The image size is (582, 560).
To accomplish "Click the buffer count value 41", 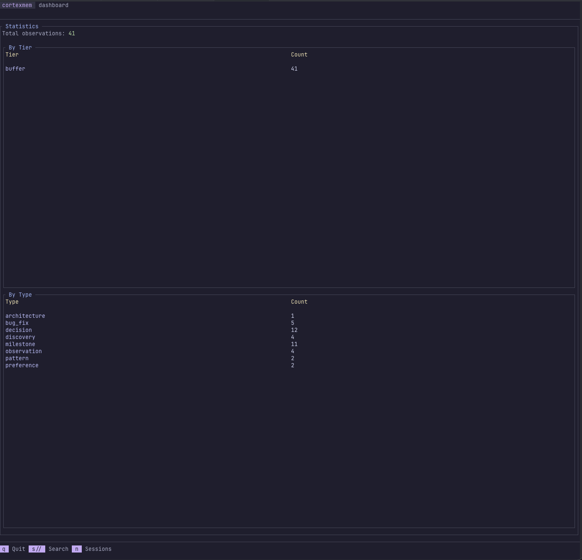I will point(294,69).
